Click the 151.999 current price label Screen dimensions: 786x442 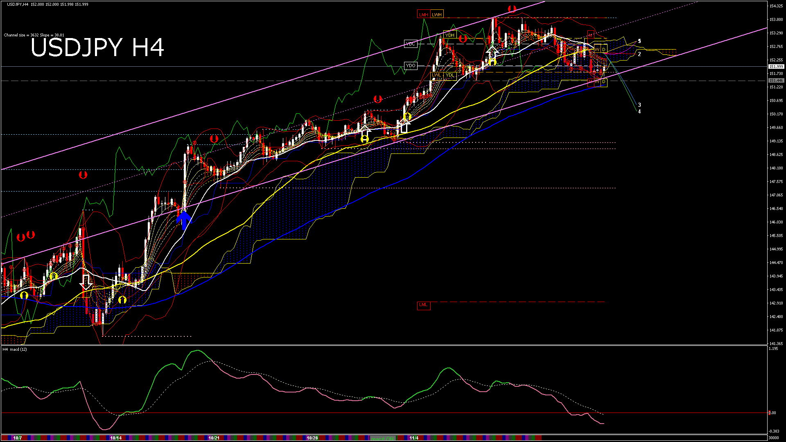776,66
